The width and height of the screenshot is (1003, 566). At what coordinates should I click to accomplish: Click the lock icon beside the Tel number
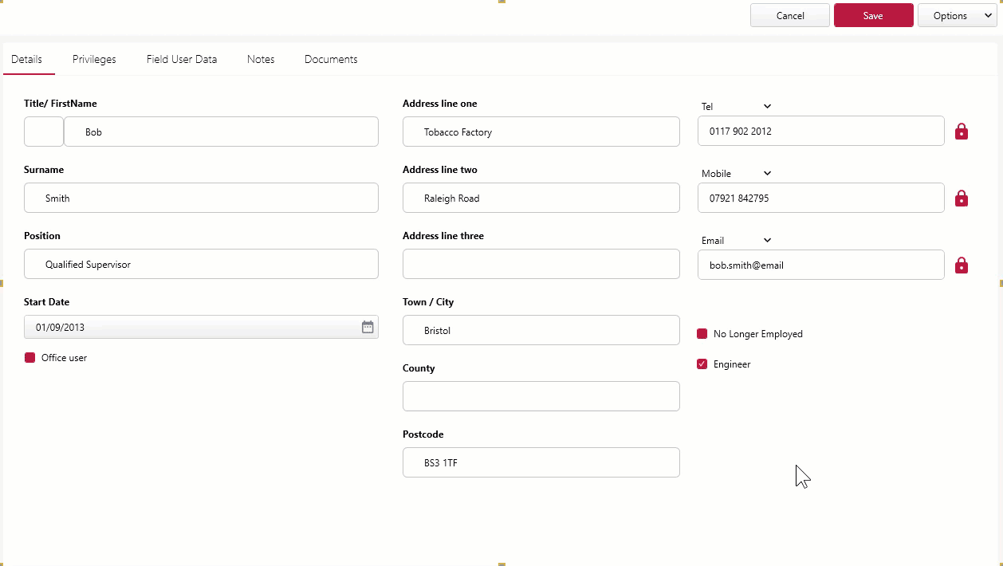tap(961, 131)
